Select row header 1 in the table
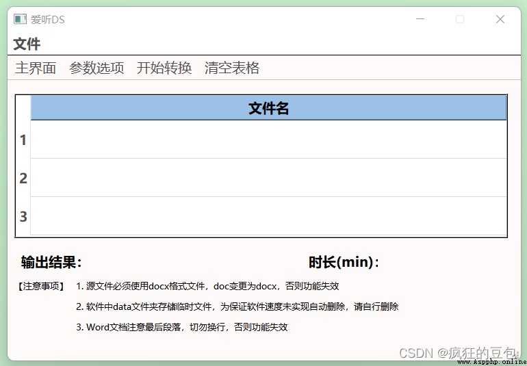 pyautogui.click(x=23, y=140)
